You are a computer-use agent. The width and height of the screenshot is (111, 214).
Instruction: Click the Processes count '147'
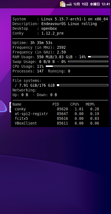pyautogui.click(x=40, y=71)
